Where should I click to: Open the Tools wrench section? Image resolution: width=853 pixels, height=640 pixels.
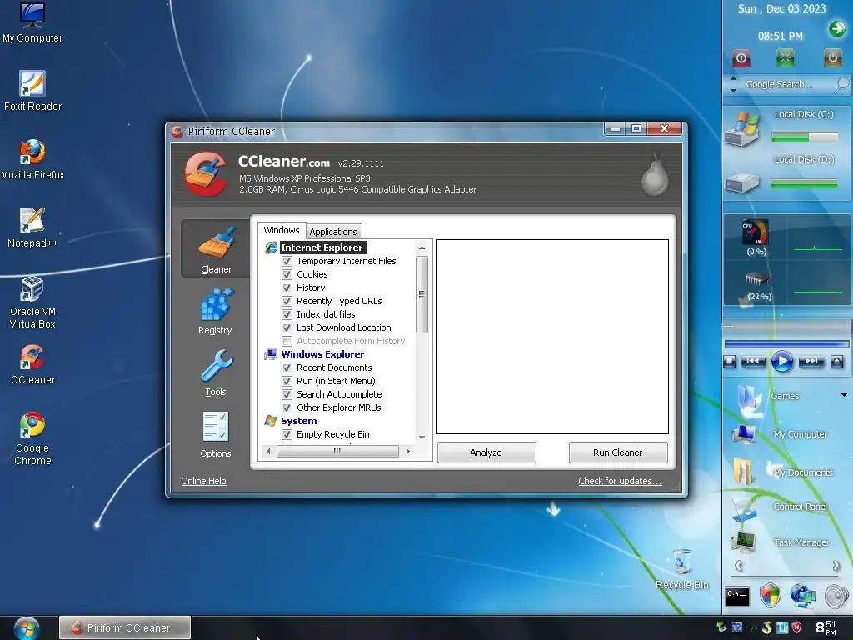pyautogui.click(x=216, y=372)
